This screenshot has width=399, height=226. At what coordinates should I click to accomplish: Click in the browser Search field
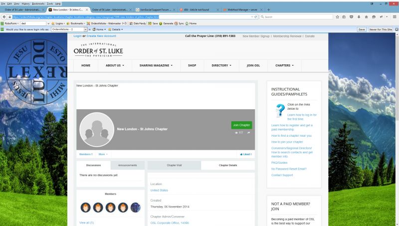[x=296, y=17]
